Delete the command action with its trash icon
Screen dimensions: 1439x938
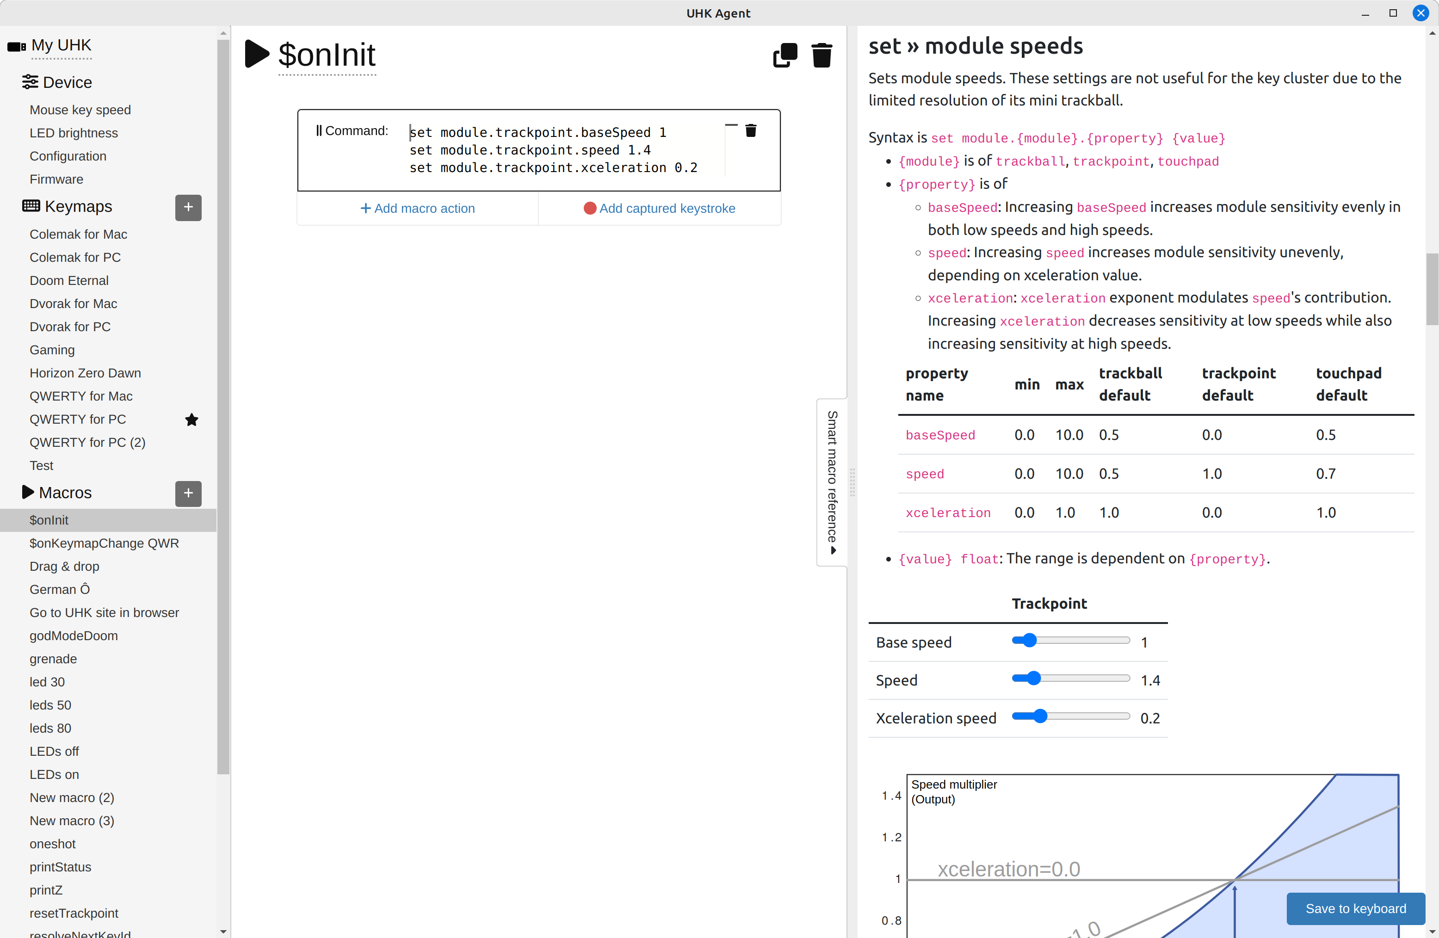(751, 130)
